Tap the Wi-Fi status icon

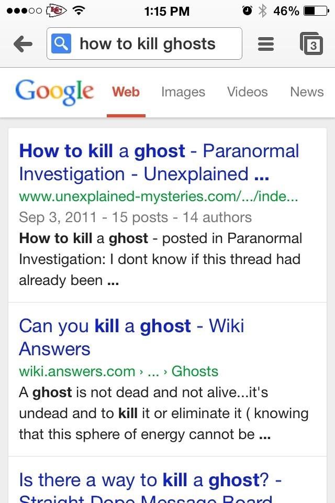click(x=79, y=11)
